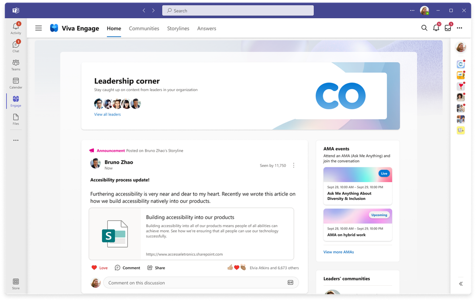Show more apps ellipsis in sidebar
Screen dimensions: 476x301
tap(16, 140)
